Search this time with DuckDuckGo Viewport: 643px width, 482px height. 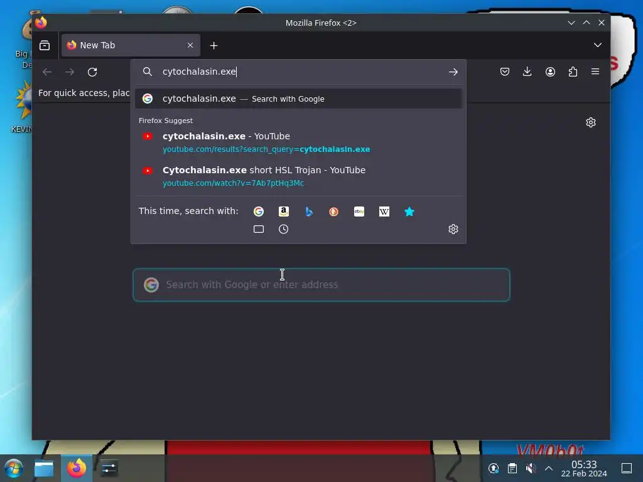point(334,212)
